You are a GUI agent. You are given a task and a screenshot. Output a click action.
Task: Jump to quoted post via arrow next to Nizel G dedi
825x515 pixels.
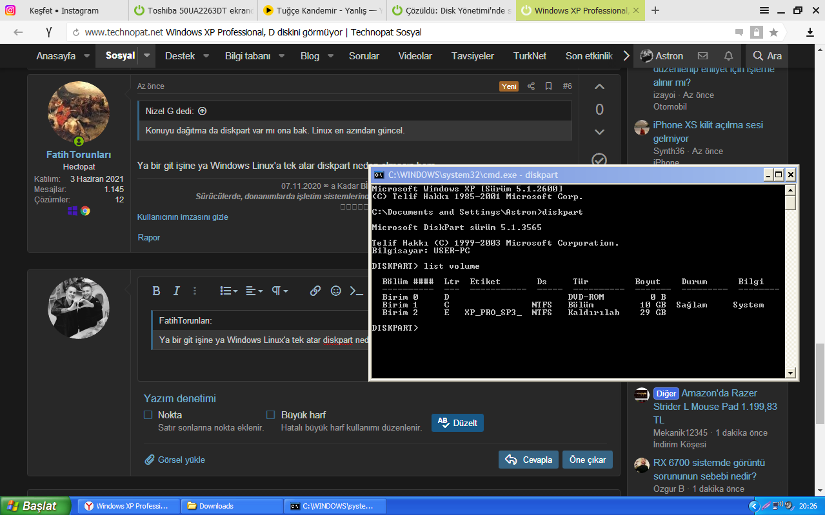(x=202, y=111)
